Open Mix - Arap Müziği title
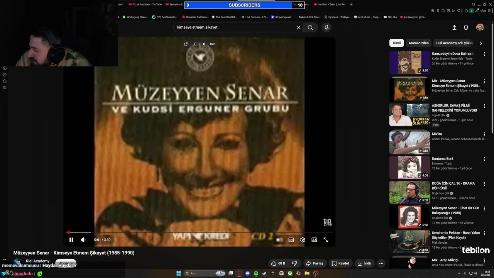 pyautogui.click(x=445, y=260)
